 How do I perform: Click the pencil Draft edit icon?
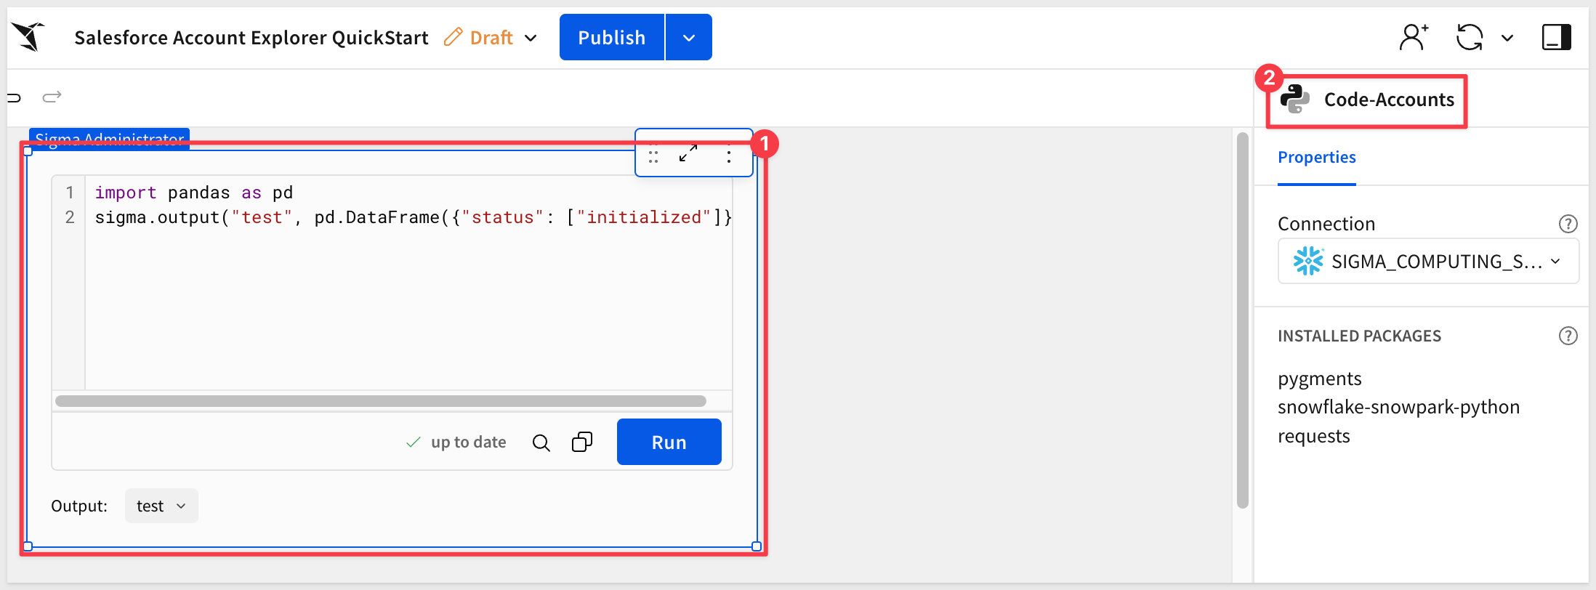[x=454, y=37]
